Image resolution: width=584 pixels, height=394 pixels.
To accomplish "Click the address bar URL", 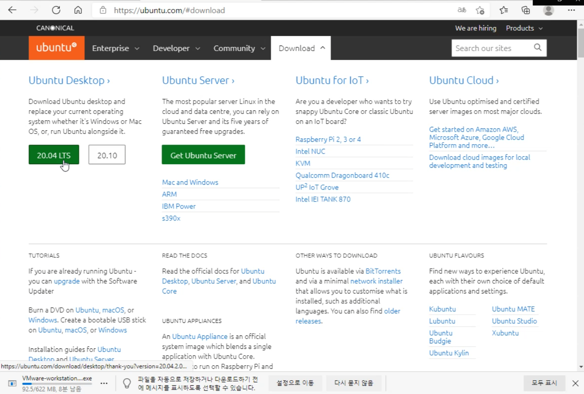I will pyautogui.click(x=170, y=10).
